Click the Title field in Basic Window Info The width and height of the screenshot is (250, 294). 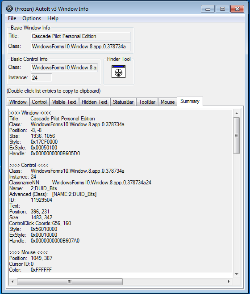click(x=81, y=36)
